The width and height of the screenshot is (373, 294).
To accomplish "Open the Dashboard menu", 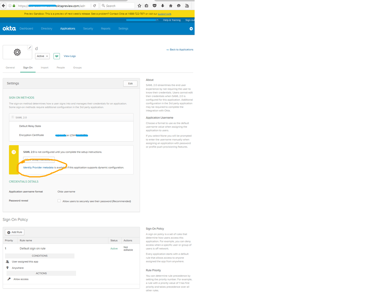I will pos(26,28).
